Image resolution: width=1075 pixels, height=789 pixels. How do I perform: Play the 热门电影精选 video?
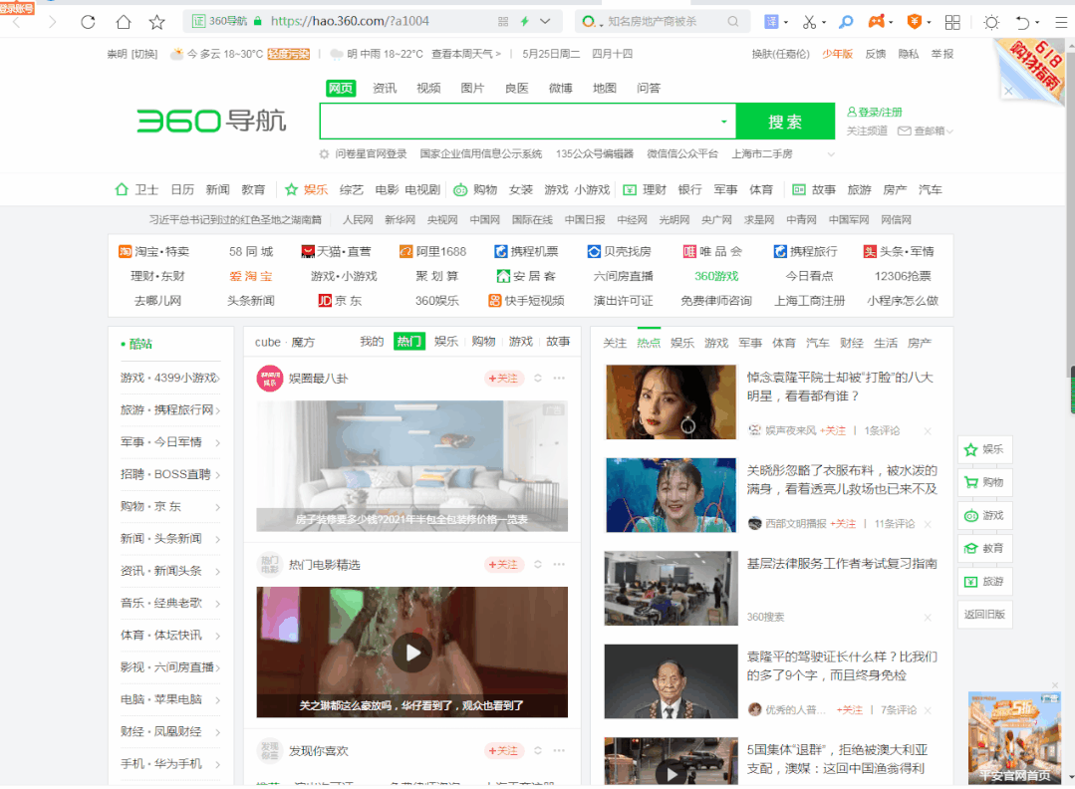click(412, 652)
